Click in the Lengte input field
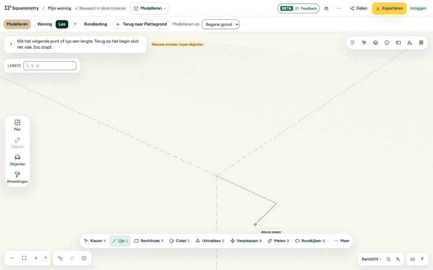 [50, 66]
